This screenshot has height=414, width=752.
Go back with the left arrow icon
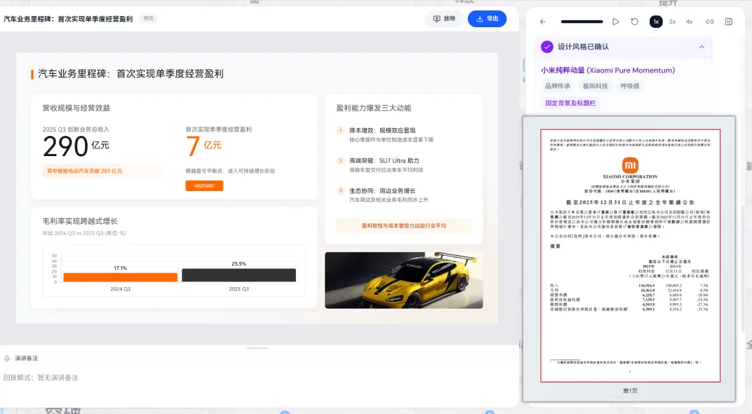point(542,22)
